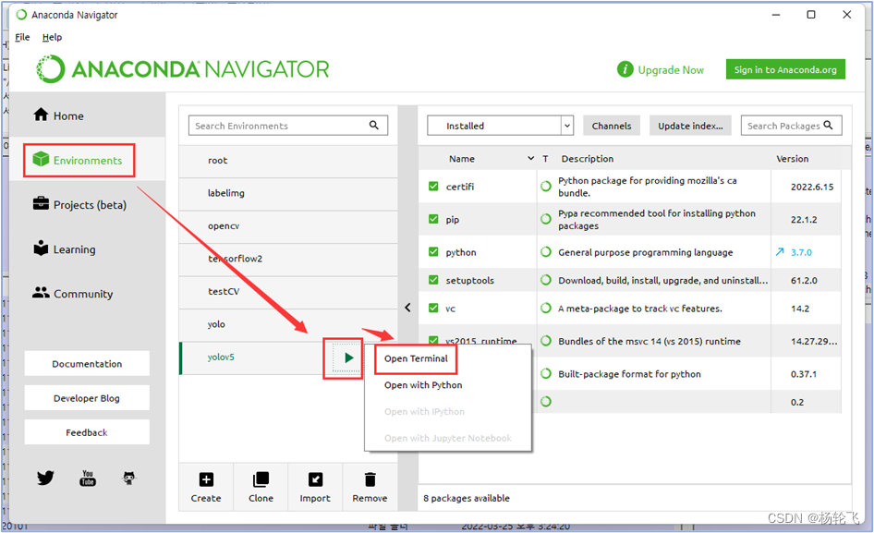874x533 pixels.
Task: Click the certifi package type circle icon
Action: pos(546,187)
